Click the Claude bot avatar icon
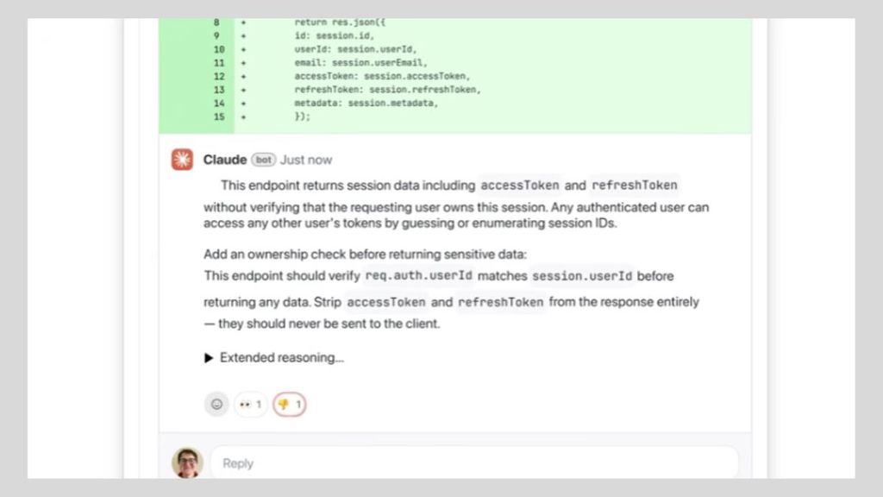Viewport: 883px width, 497px height. tap(182, 159)
